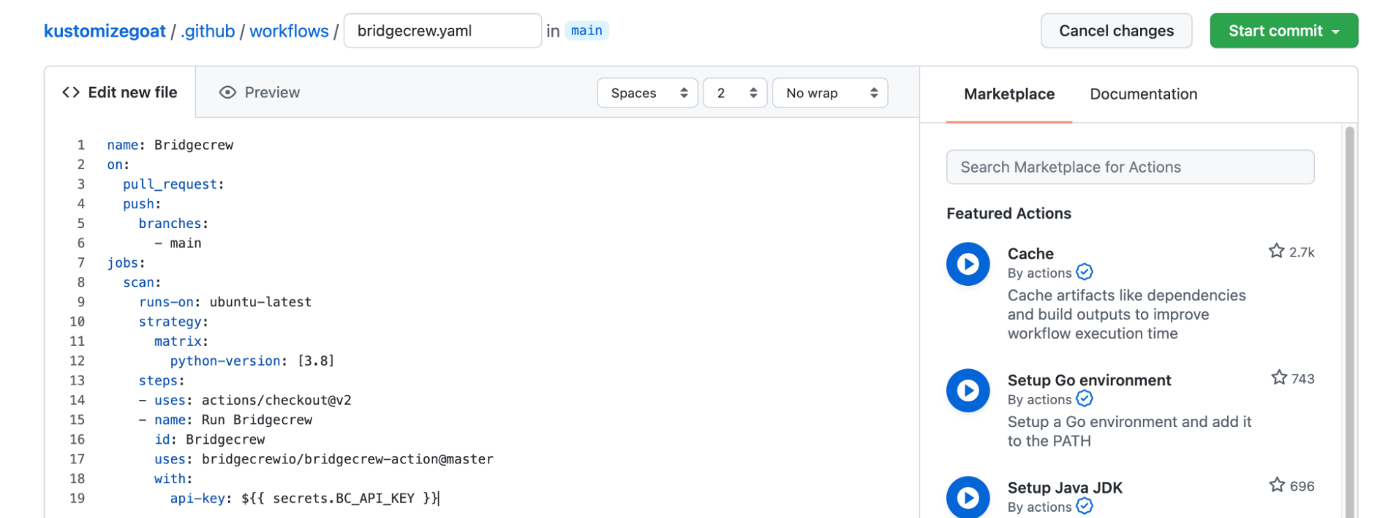Click the code brackets icon beside Edit new file
The width and height of the screenshot is (1399, 518).
click(71, 92)
